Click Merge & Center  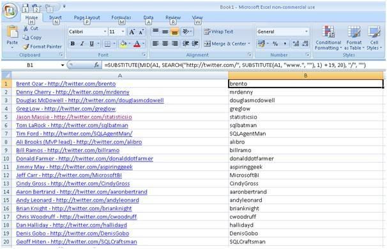[225, 43]
